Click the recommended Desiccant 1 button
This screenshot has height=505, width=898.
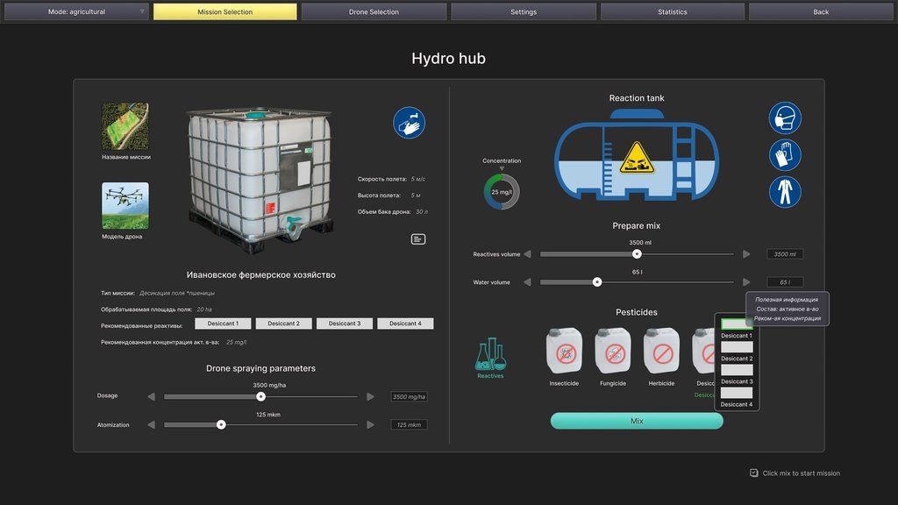tap(223, 324)
